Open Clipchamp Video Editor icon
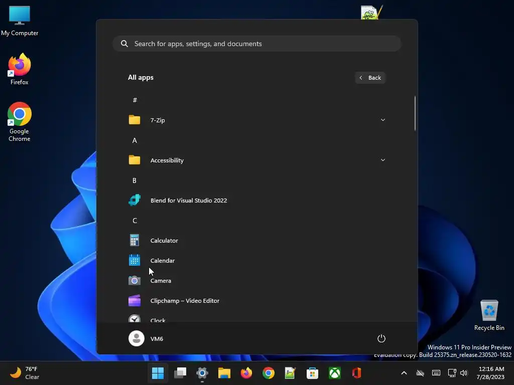The width and height of the screenshot is (514, 385). click(x=135, y=301)
